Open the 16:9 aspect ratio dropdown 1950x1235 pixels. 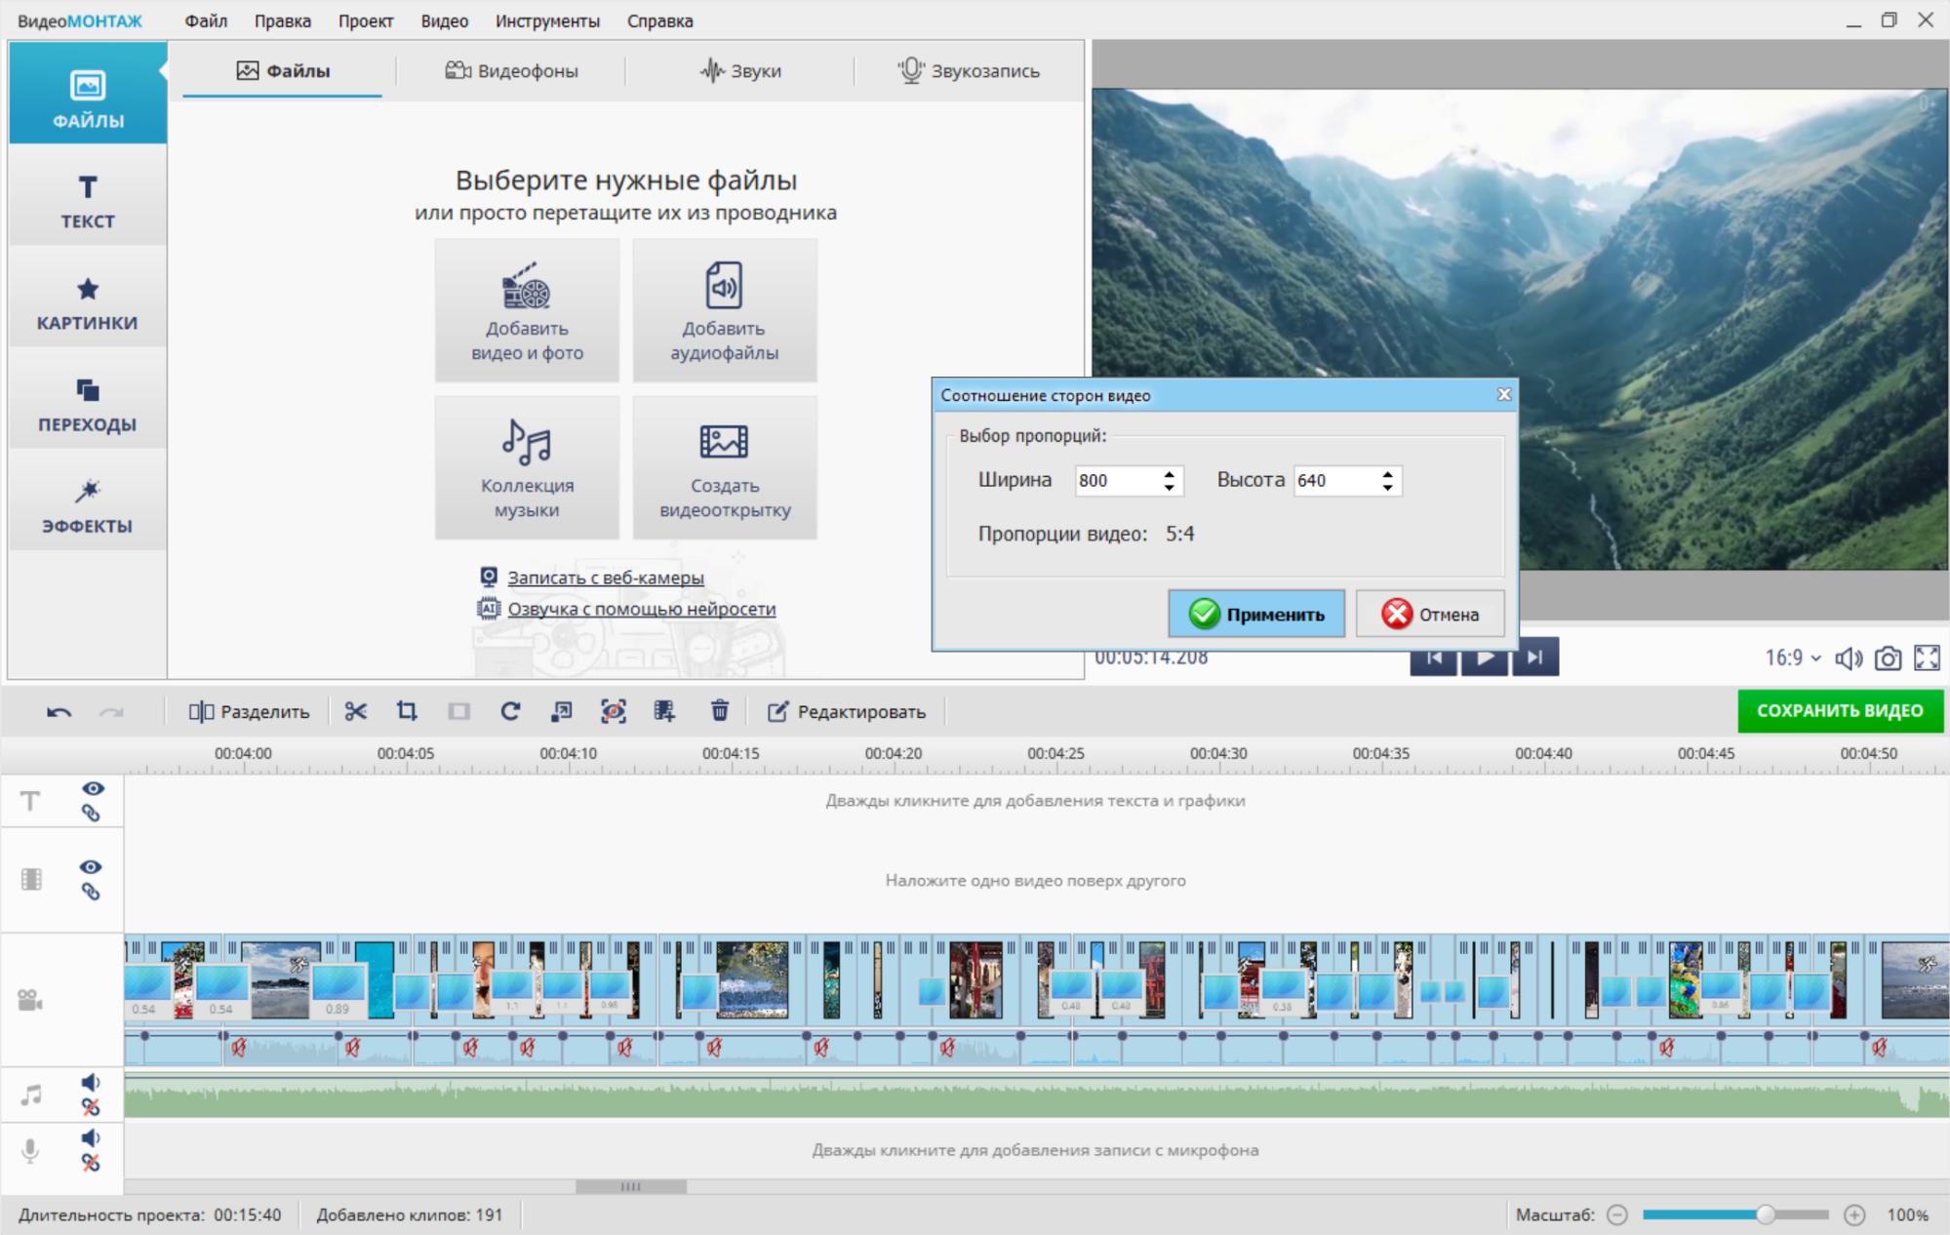(1792, 658)
